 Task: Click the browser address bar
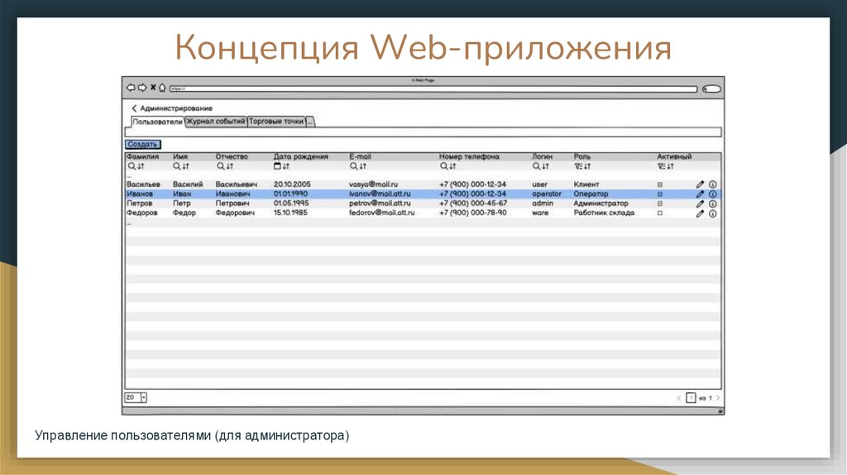(433, 89)
